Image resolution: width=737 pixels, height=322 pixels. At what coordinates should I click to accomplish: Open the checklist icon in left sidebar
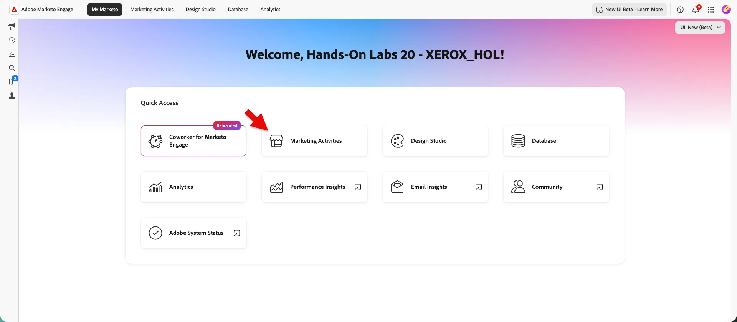pyautogui.click(x=12, y=54)
